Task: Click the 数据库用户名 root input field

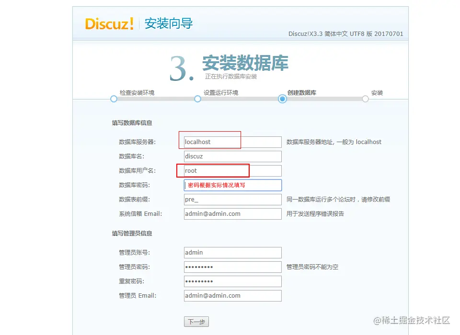Action: click(233, 171)
